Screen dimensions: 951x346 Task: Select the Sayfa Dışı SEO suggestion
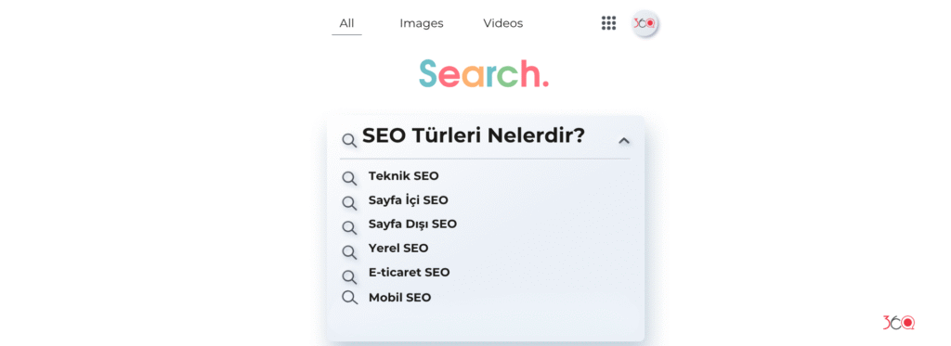412,224
